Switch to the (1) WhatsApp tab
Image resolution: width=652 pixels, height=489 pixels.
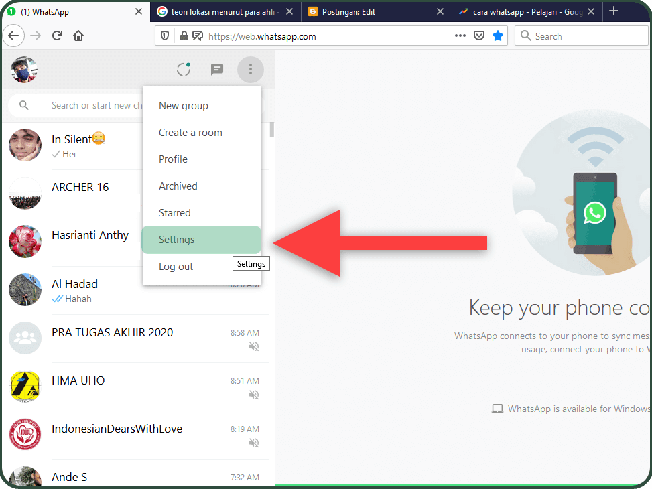point(75,11)
